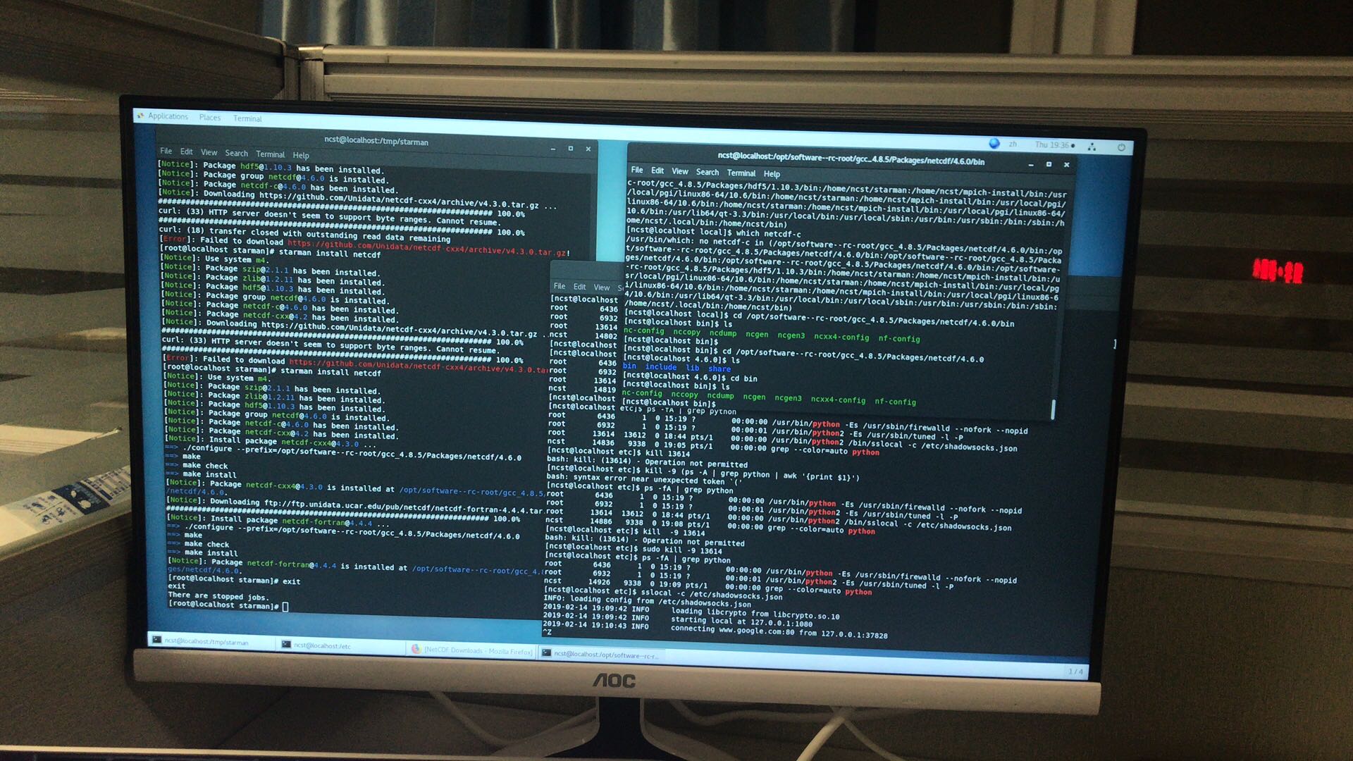Open Search menu in /tmp/starman terminal
Image resolution: width=1353 pixels, height=761 pixels.
point(237,153)
